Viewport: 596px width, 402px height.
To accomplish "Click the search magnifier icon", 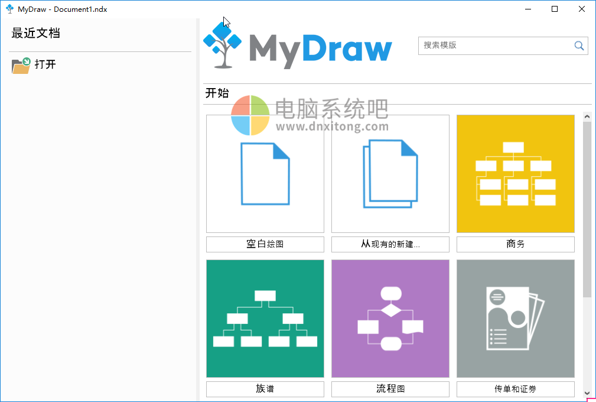I will 579,46.
